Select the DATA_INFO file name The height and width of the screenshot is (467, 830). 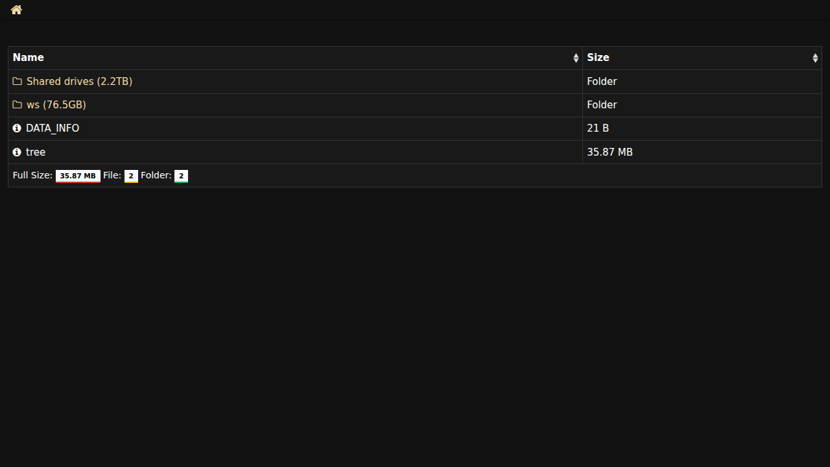tap(53, 128)
